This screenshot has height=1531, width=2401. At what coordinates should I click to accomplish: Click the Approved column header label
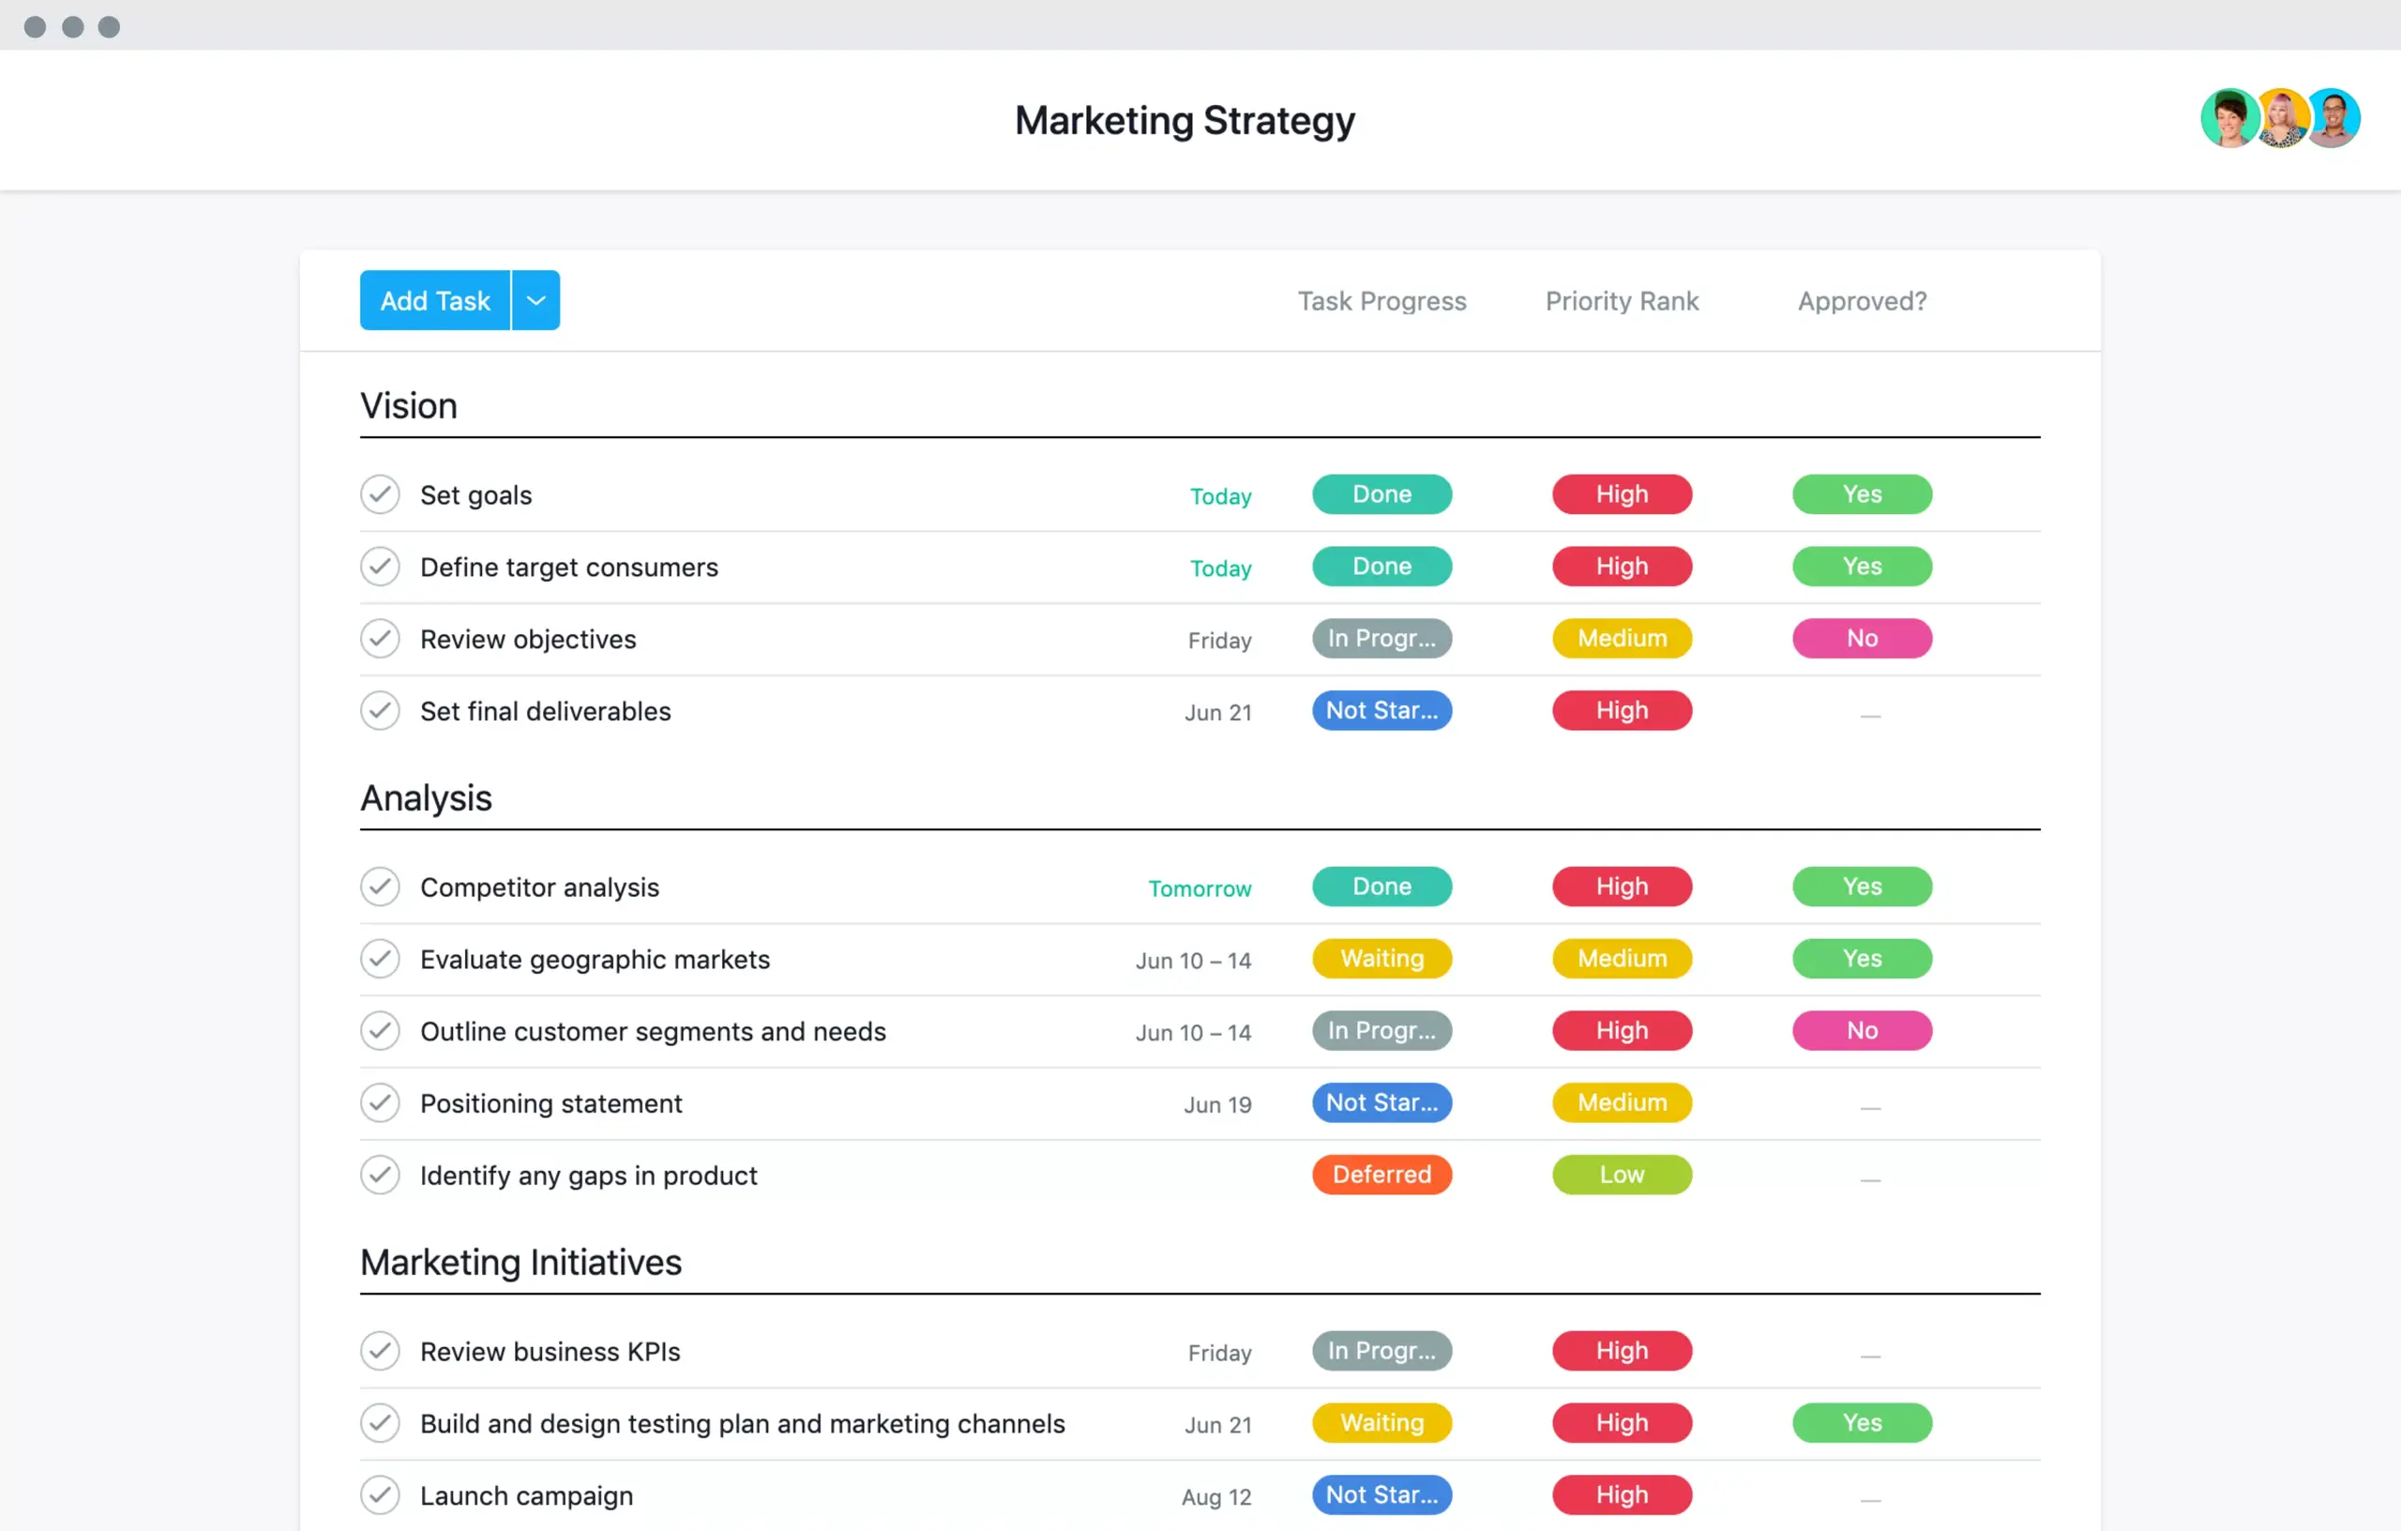1860,299
